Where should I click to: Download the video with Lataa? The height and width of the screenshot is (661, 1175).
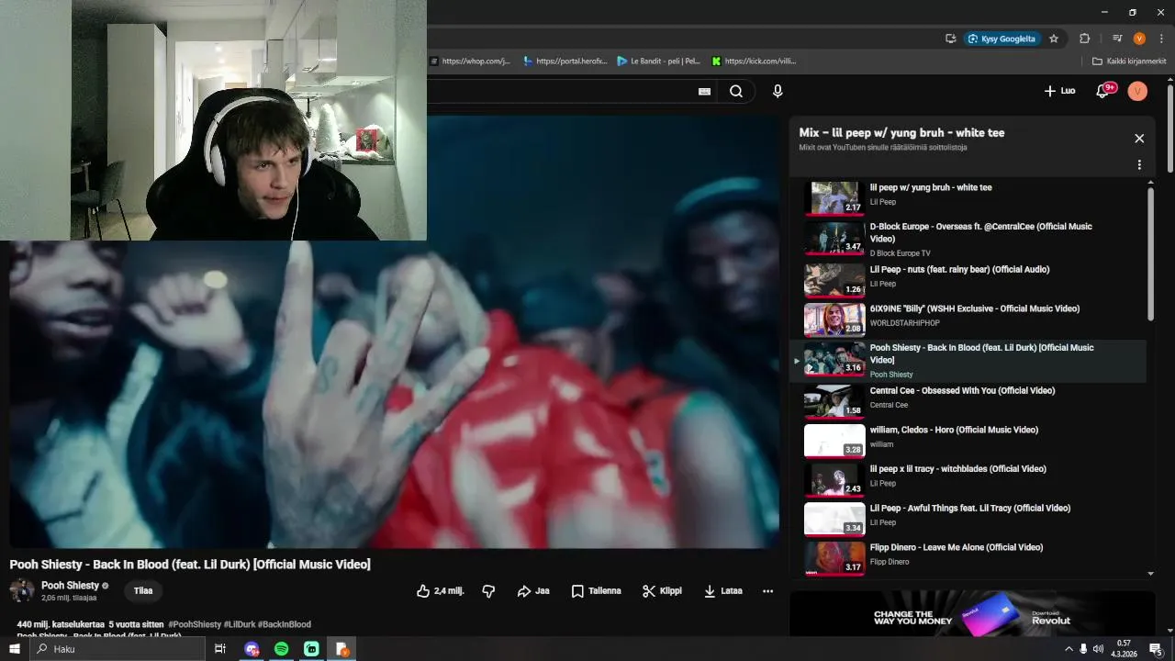point(723,591)
